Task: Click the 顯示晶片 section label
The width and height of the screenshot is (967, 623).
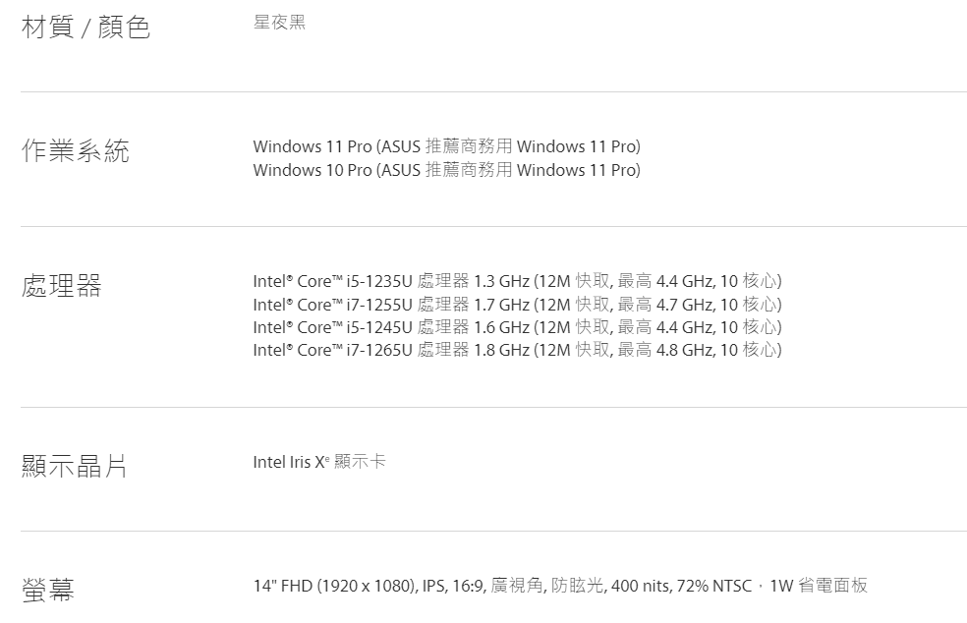Action: pos(74,466)
